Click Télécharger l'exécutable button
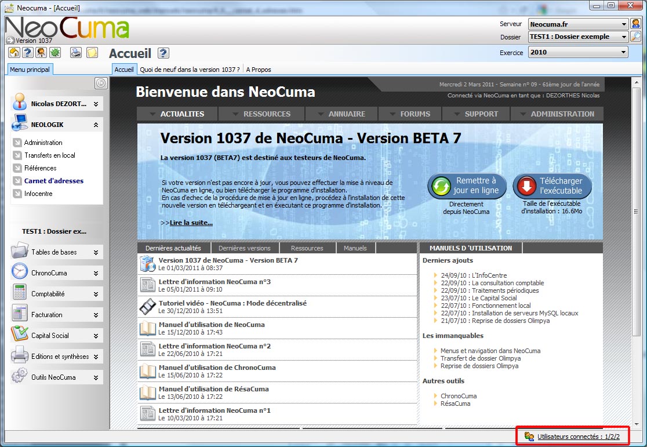The height and width of the screenshot is (447, 647). click(x=552, y=186)
